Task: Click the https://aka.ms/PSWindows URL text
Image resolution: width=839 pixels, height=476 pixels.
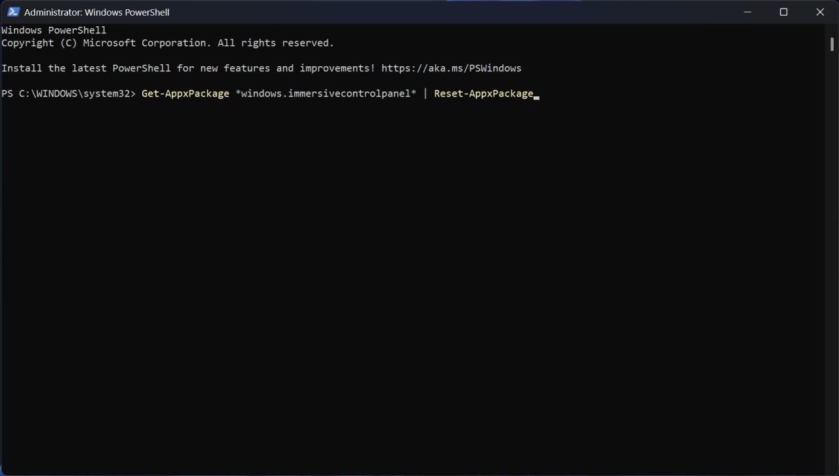Action: 451,68
